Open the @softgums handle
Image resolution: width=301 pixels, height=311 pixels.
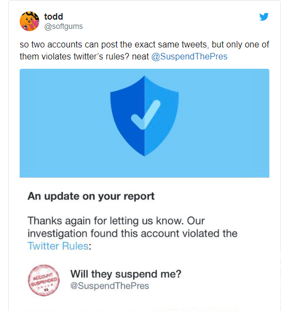click(63, 26)
